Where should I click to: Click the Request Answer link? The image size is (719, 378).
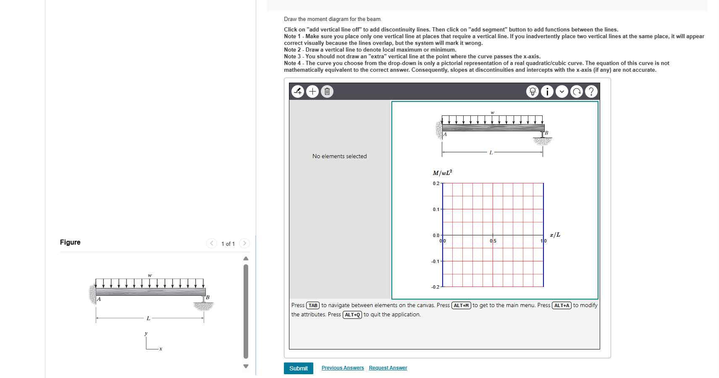(x=388, y=368)
